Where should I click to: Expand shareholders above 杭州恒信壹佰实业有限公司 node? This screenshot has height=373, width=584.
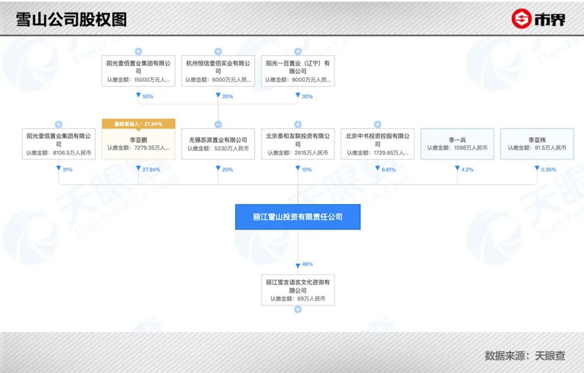(x=218, y=51)
